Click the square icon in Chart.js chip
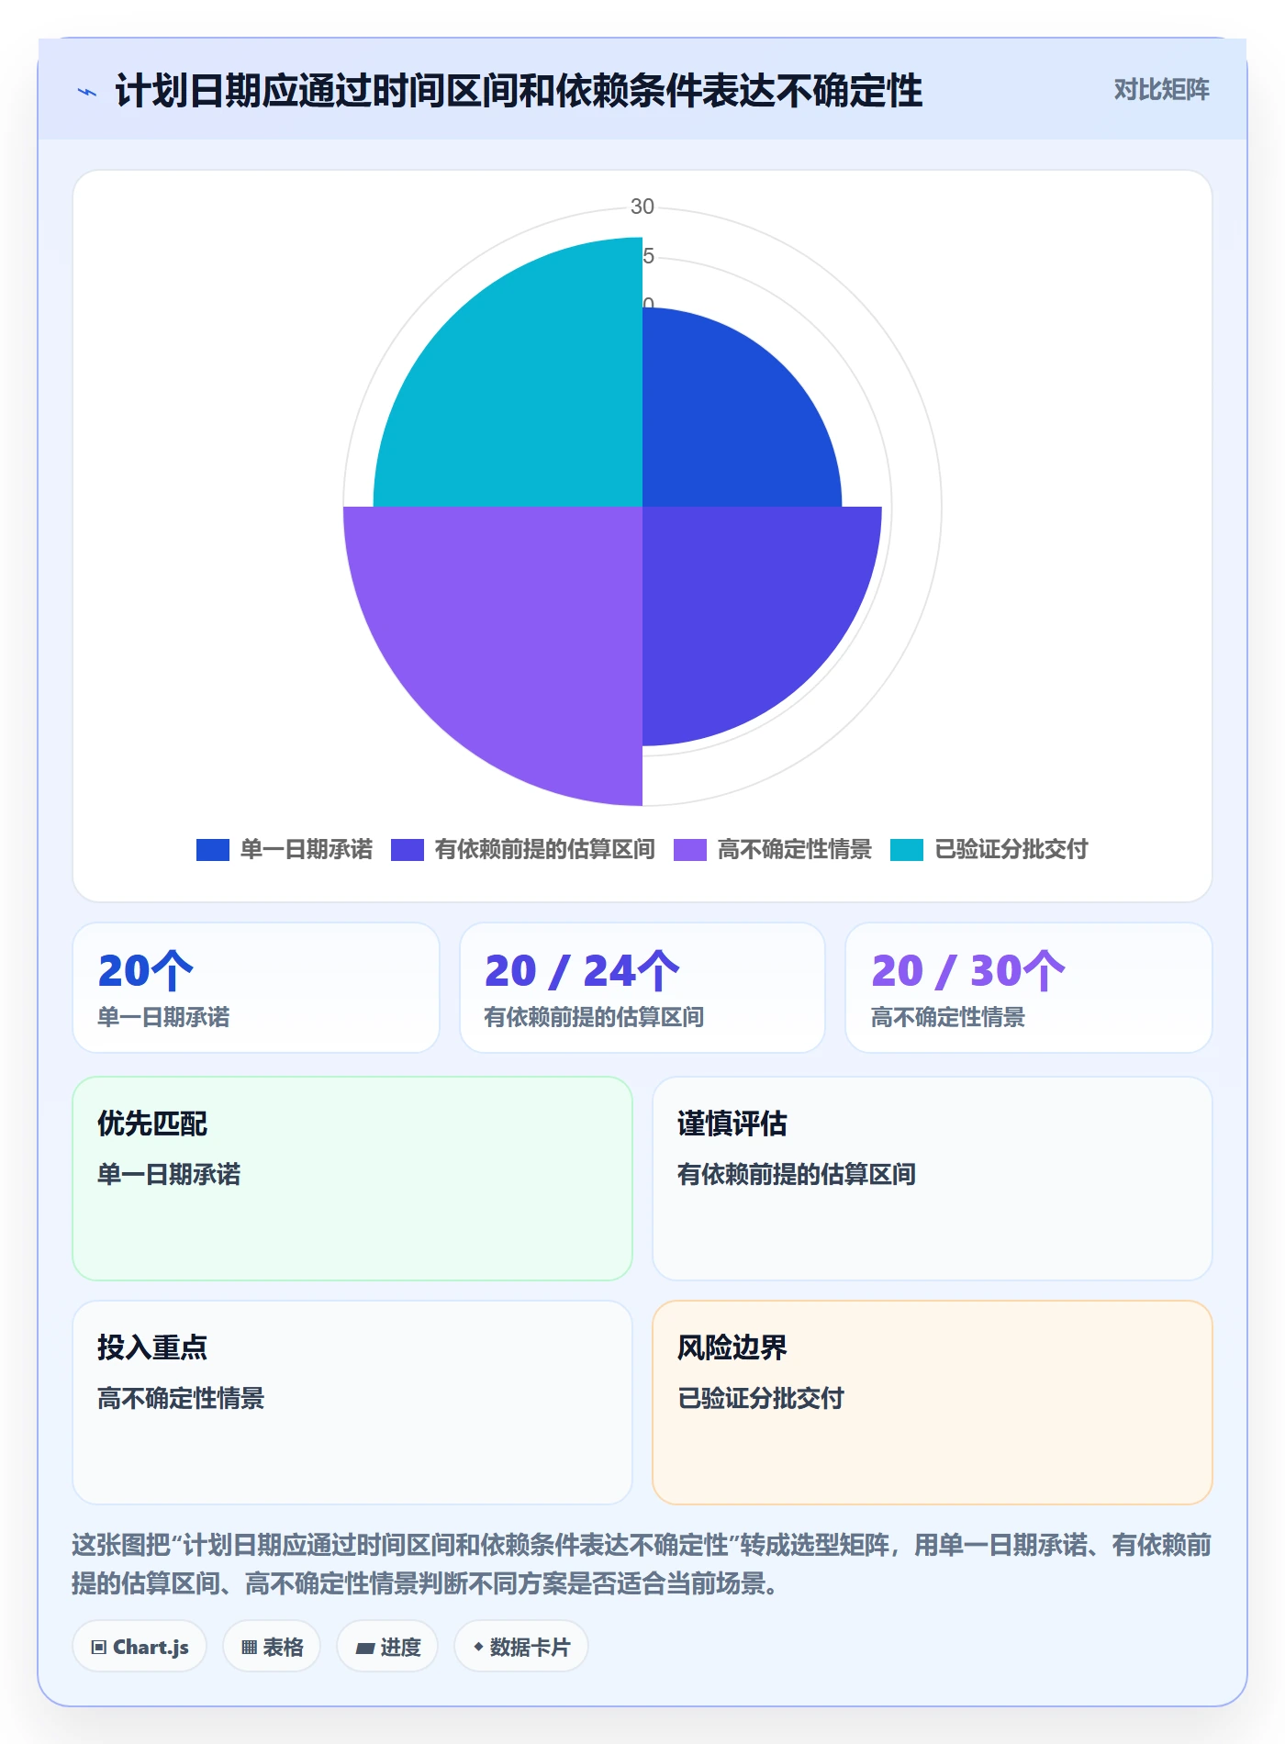The width and height of the screenshot is (1285, 1744). [99, 1648]
